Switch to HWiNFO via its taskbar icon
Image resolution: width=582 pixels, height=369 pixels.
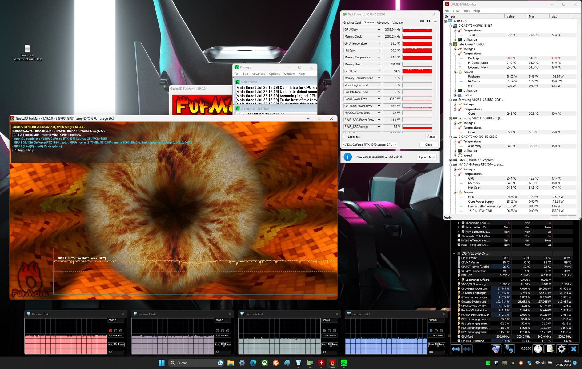pyautogui.click(x=299, y=363)
